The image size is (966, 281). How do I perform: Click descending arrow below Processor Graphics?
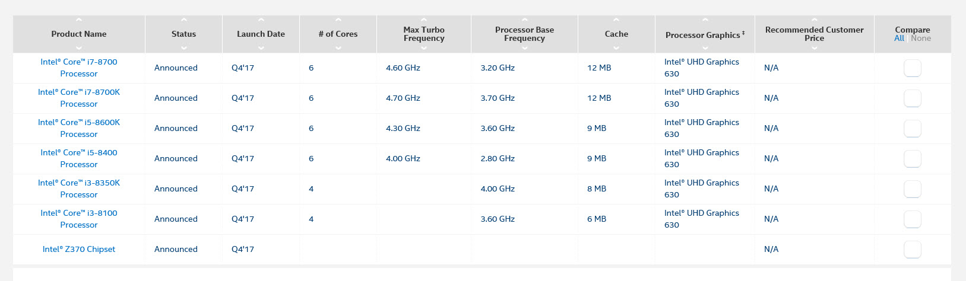coord(705,47)
